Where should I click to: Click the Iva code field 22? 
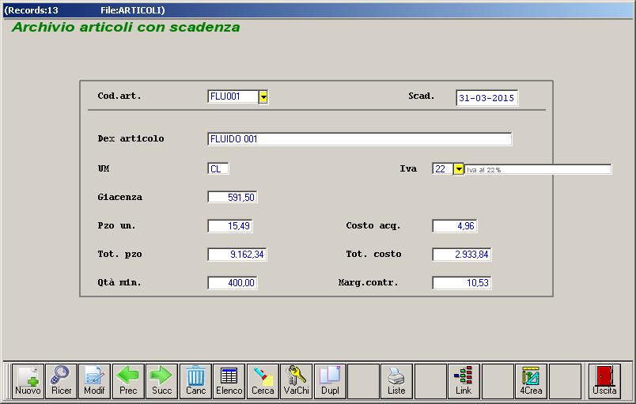443,169
